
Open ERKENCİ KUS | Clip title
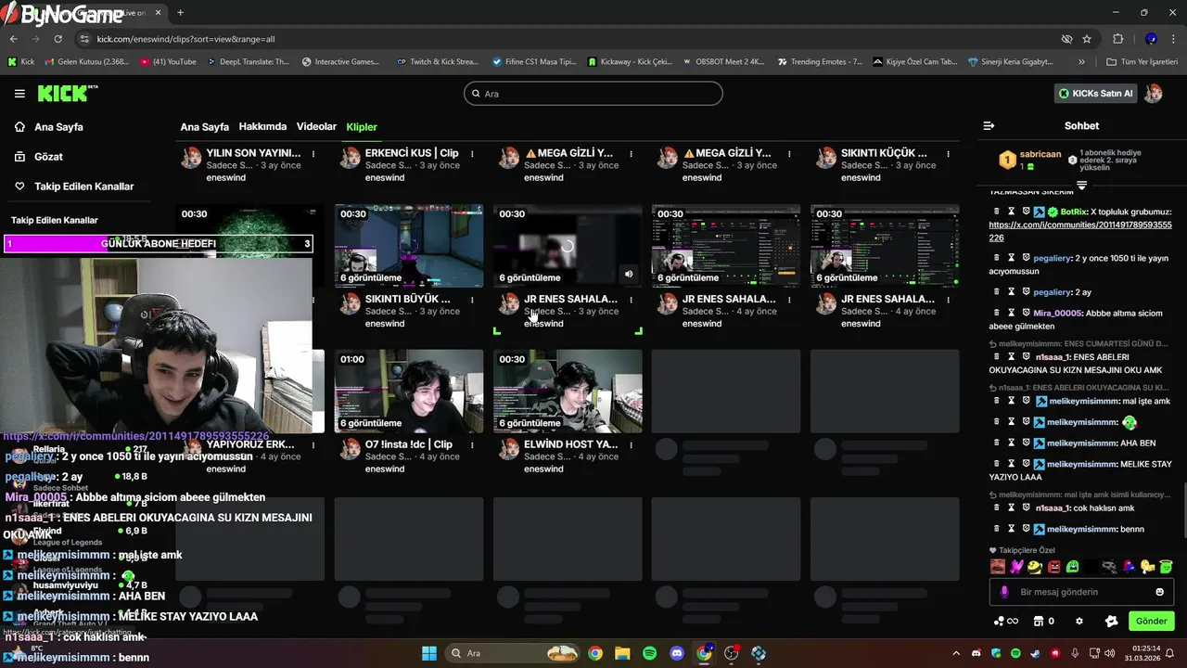tap(412, 153)
